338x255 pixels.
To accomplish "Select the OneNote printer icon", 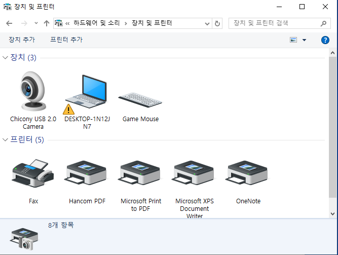I will (x=247, y=173).
